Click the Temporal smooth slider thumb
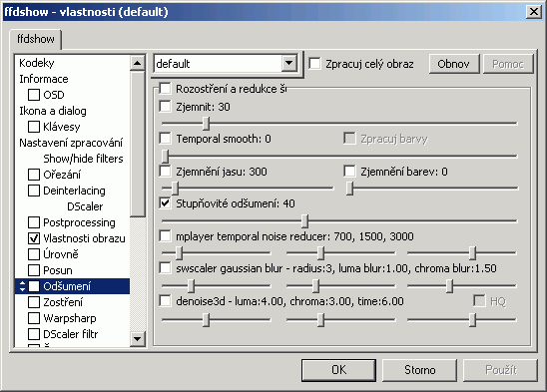This screenshot has width=547, height=392. coord(166,157)
